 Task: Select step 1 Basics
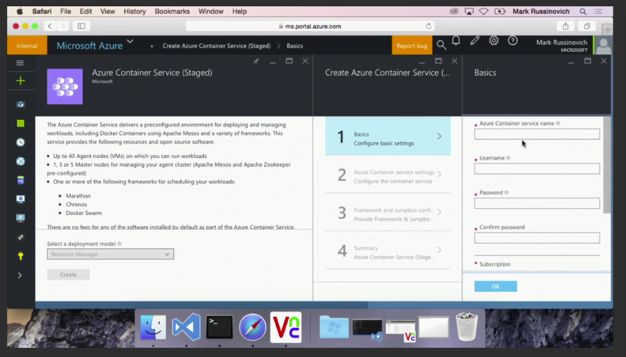(387, 136)
